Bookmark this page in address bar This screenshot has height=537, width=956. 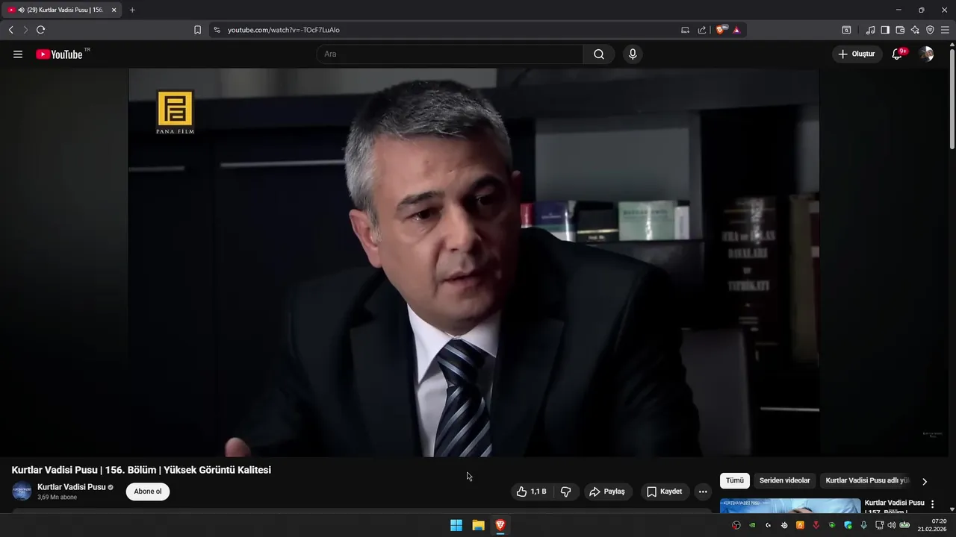197,30
